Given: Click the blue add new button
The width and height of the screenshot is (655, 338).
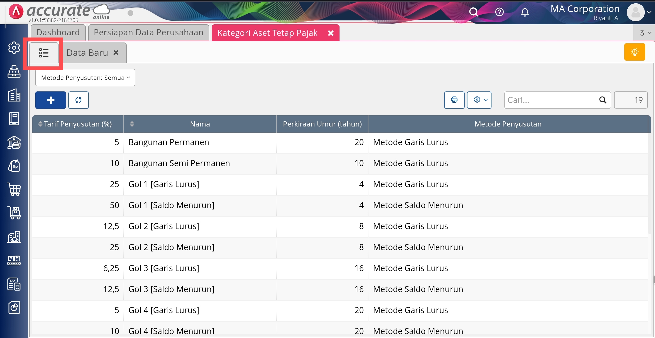Looking at the screenshot, I should click(x=50, y=100).
